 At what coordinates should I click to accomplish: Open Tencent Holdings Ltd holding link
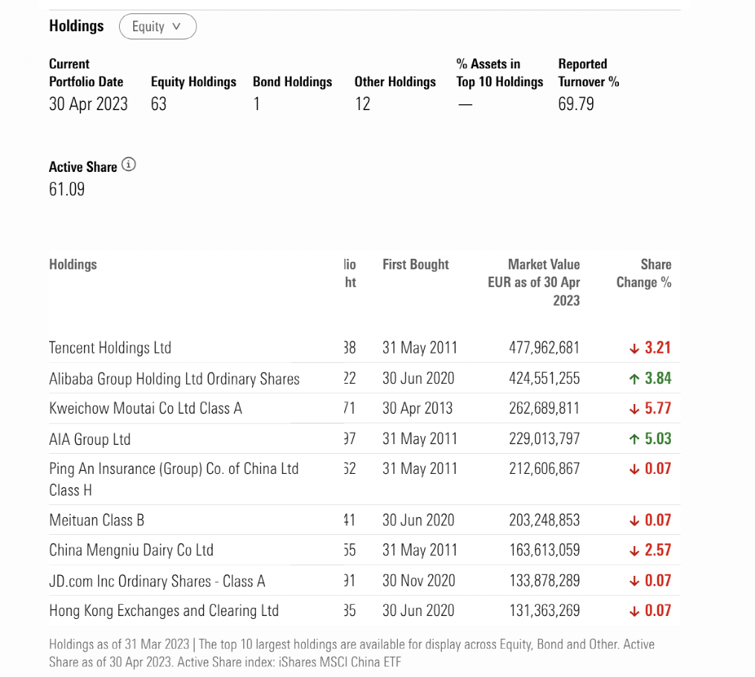[110, 348]
